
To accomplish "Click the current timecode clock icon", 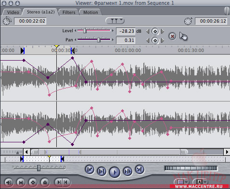I will tap(188, 21).
